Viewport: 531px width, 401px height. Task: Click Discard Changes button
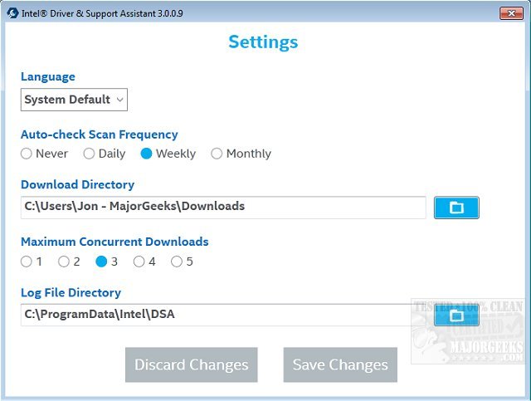click(x=192, y=364)
